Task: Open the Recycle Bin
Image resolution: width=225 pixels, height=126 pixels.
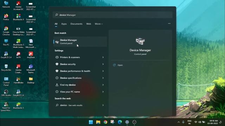Action: [x=6, y=68]
